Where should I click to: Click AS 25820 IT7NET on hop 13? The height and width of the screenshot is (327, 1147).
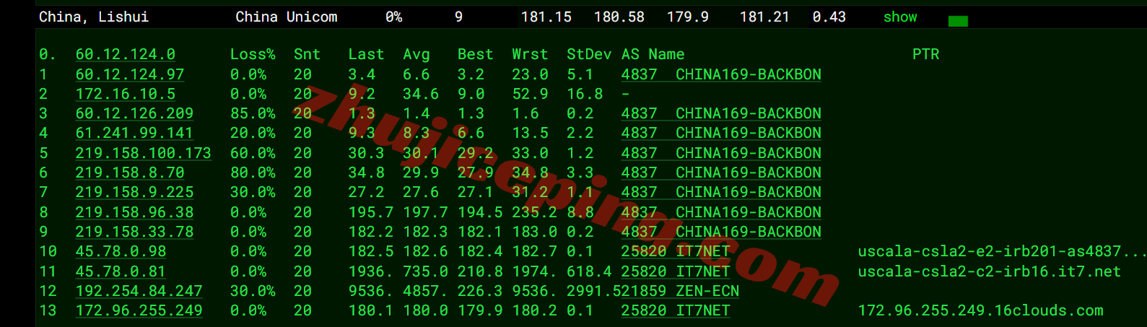(x=676, y=310)
